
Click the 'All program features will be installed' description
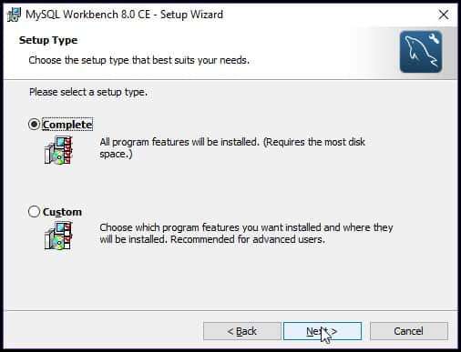tap(232, 148)
